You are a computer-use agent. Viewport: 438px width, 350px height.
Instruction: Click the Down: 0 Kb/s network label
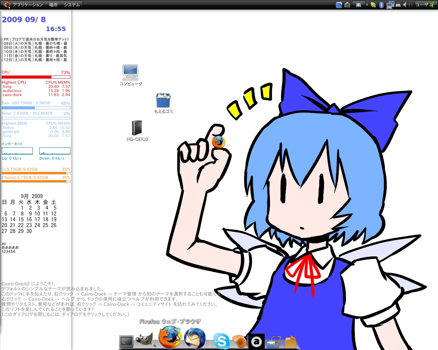52,159
